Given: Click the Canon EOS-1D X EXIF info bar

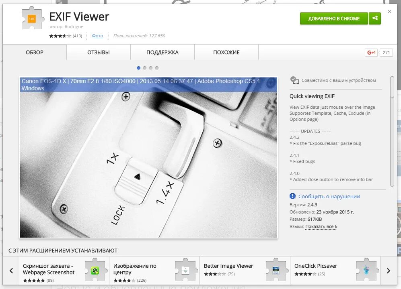Looking at the screenshot, I should coord(148,85).
